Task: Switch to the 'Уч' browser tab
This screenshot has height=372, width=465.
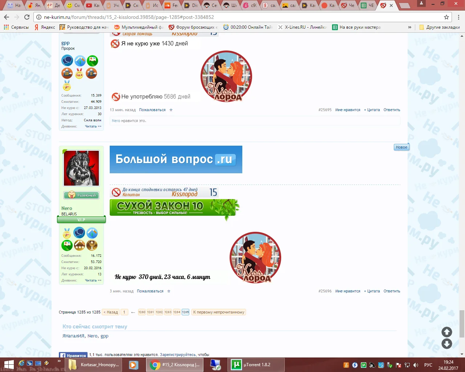Action: (113, 5)
